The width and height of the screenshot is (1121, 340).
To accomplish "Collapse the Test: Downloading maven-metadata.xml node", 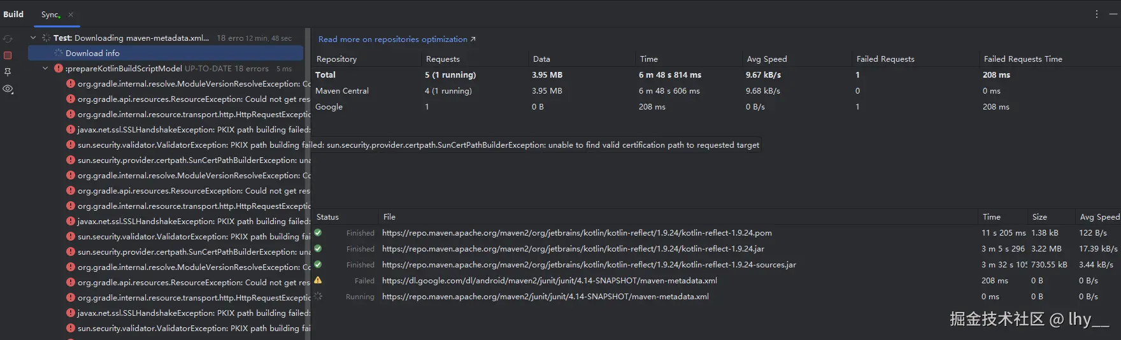I will [x=33, y=38].
